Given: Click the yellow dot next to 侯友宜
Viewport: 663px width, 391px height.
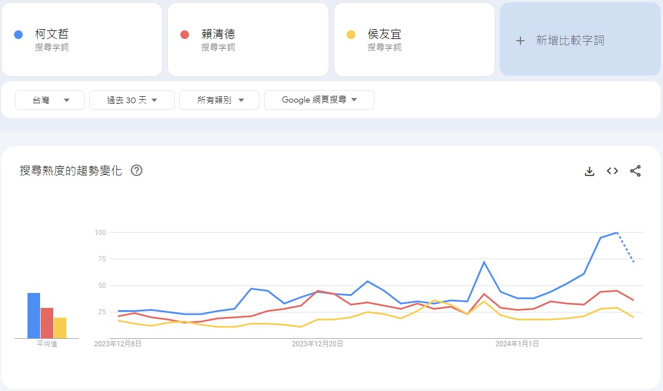Looking at the screenshot, I should click(351, 35).
